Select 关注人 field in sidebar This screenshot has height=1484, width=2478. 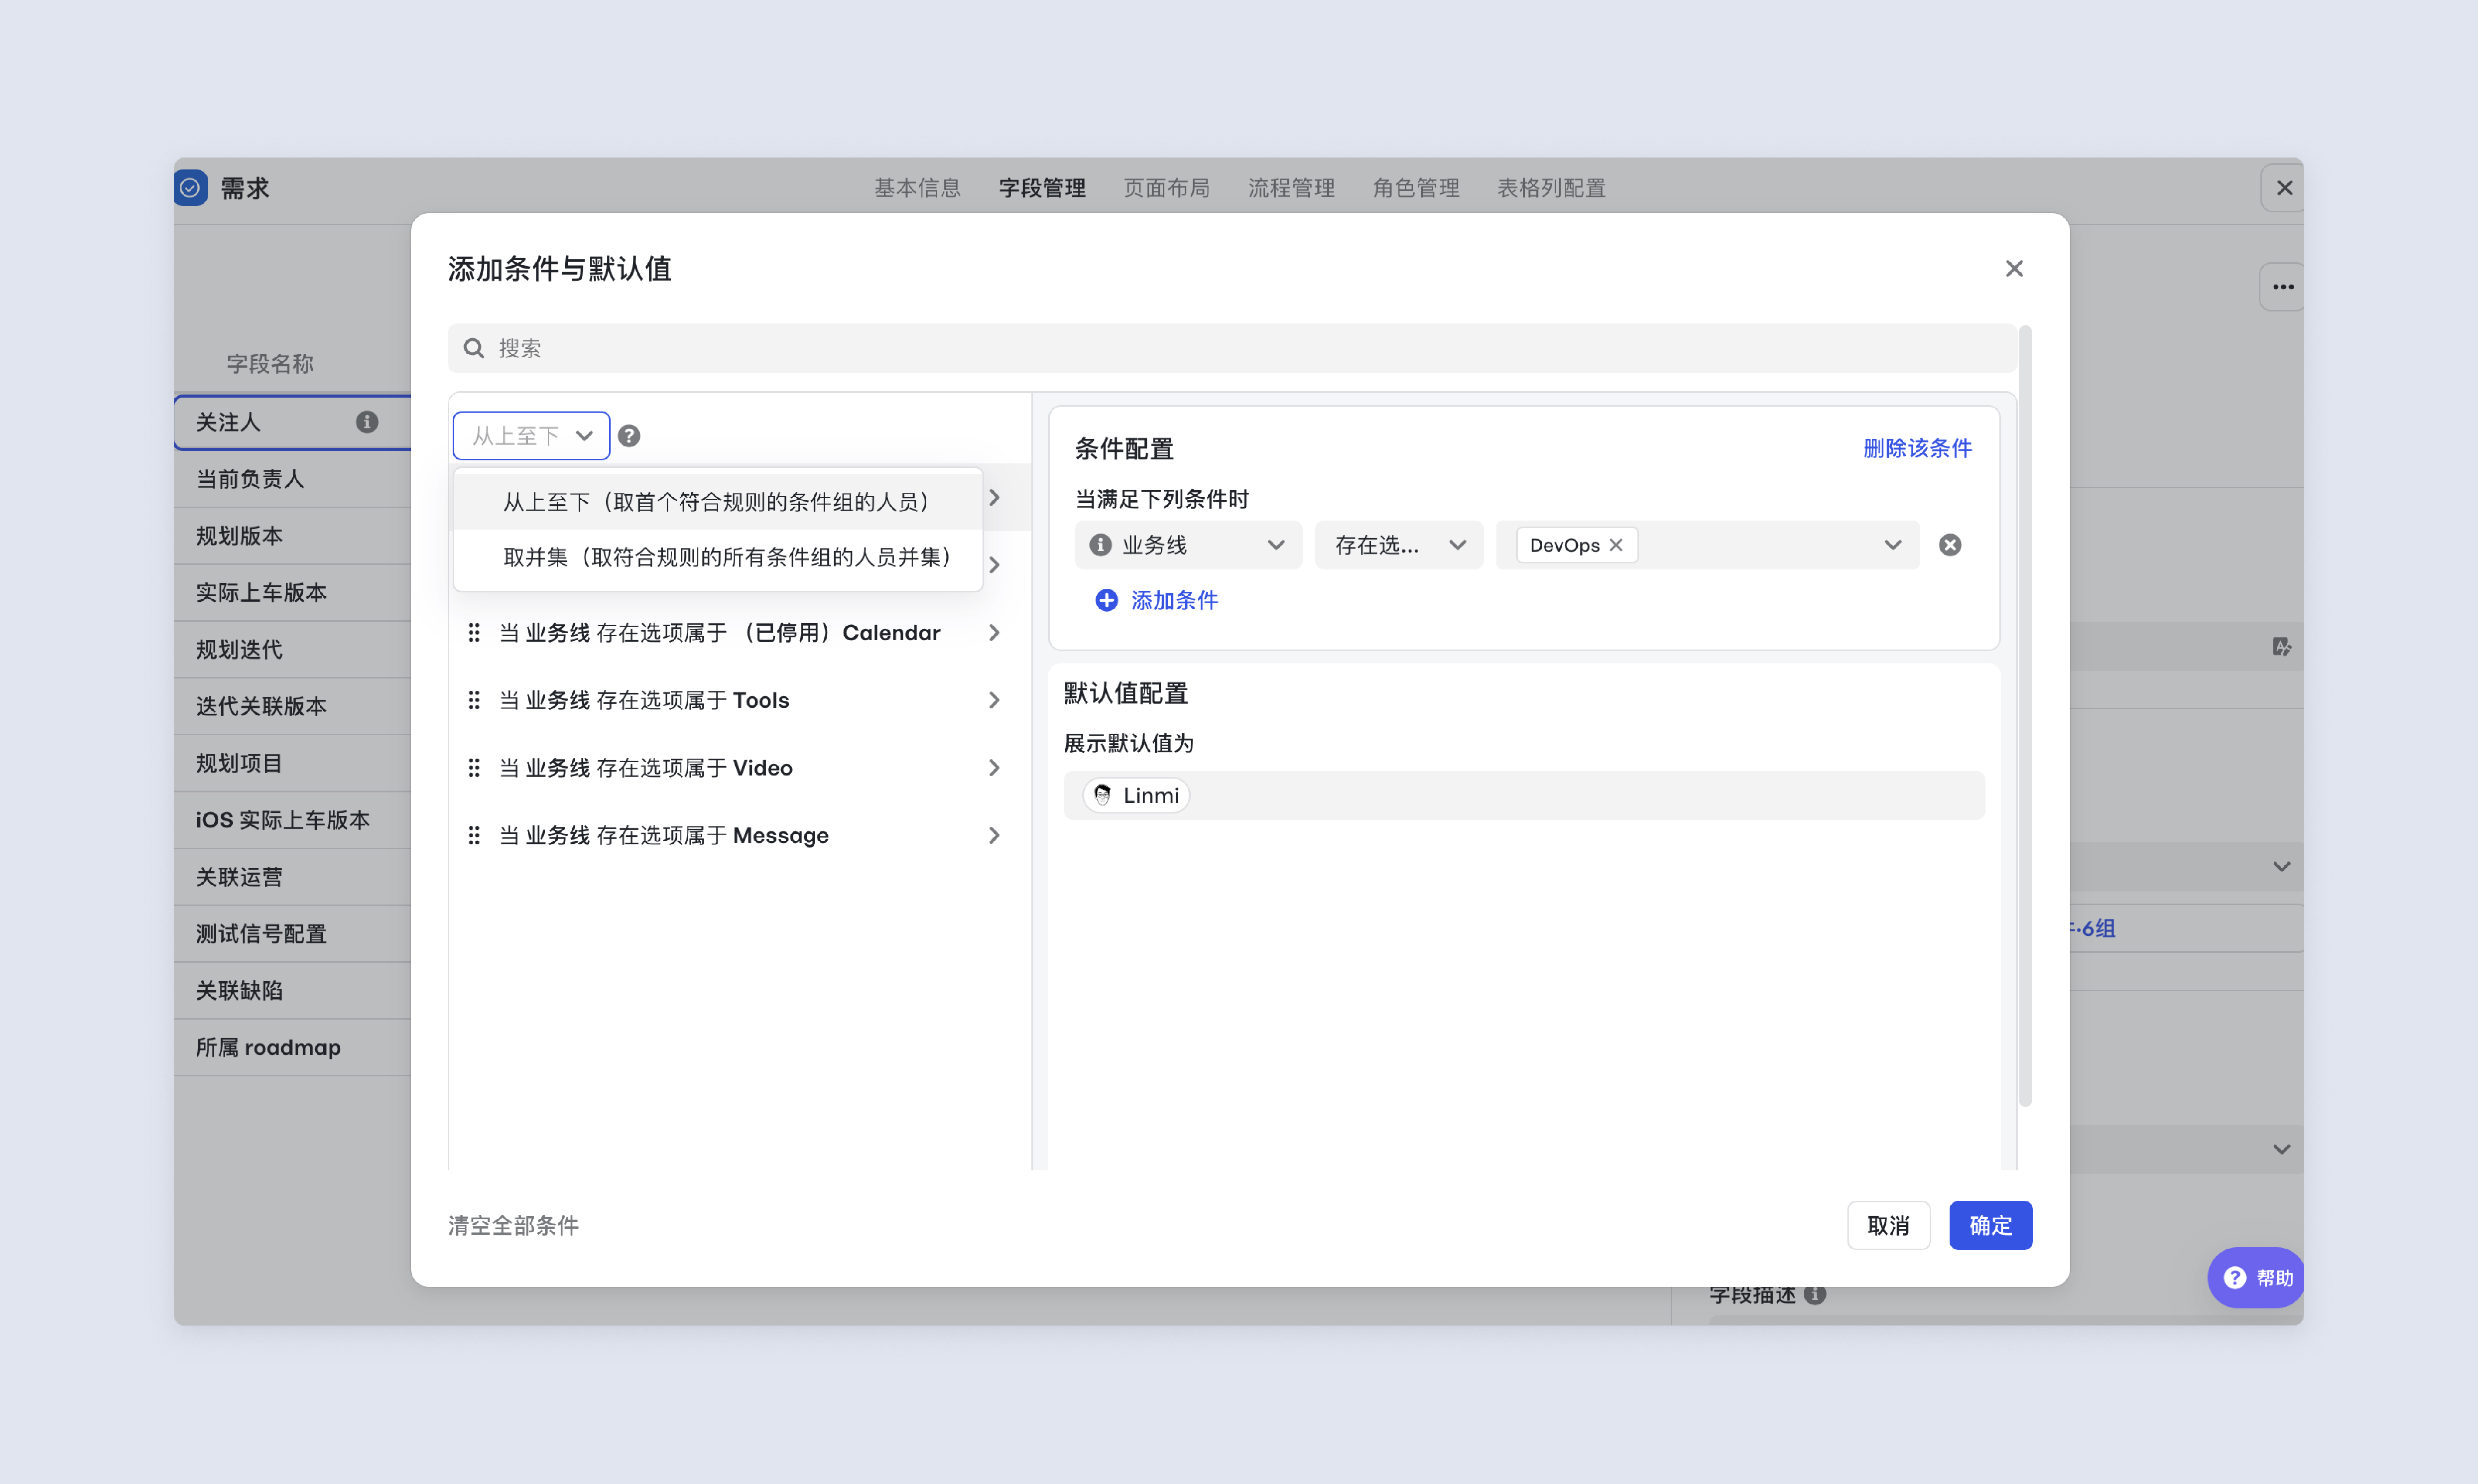[x=293, y=422]
